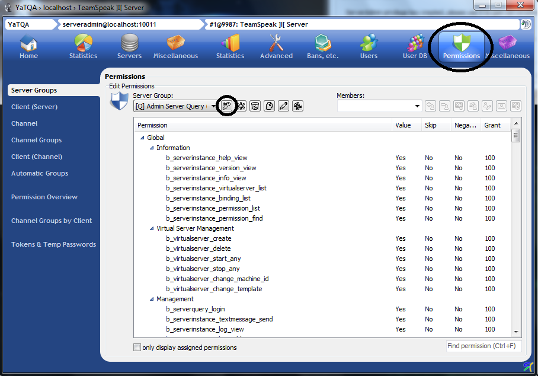This screenshot has height=376, width=538.
Task: Open the Users section
Action: [x=369, y=47]
